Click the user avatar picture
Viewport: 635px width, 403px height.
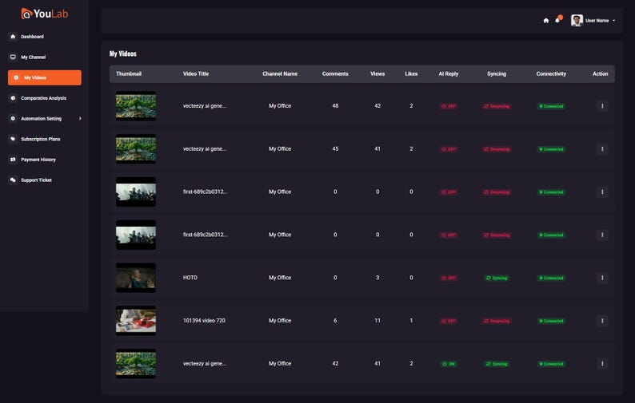577,20
